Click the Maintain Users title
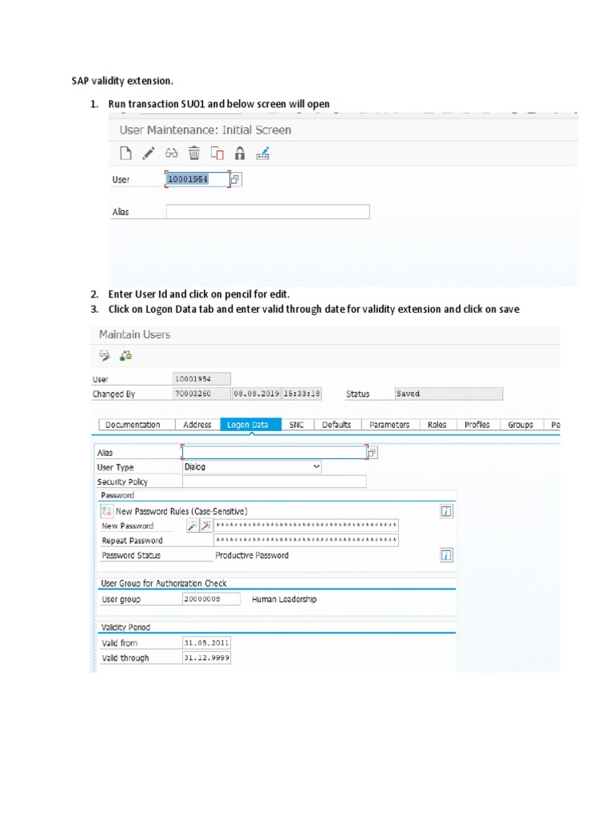Image resolution: width=614 pixels, height=819 pixels. coord(134,334)
